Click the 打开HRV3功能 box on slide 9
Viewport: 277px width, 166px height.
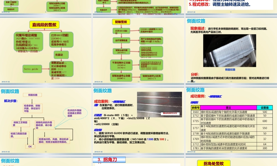point(61,40)
